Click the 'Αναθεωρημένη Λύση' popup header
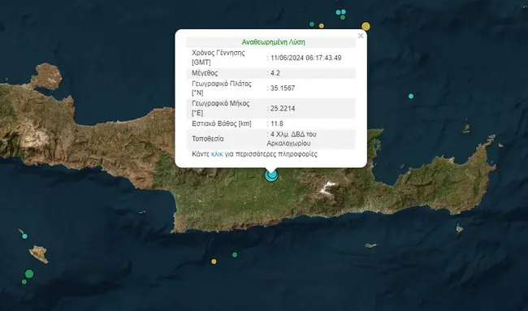 click(274, 42)
